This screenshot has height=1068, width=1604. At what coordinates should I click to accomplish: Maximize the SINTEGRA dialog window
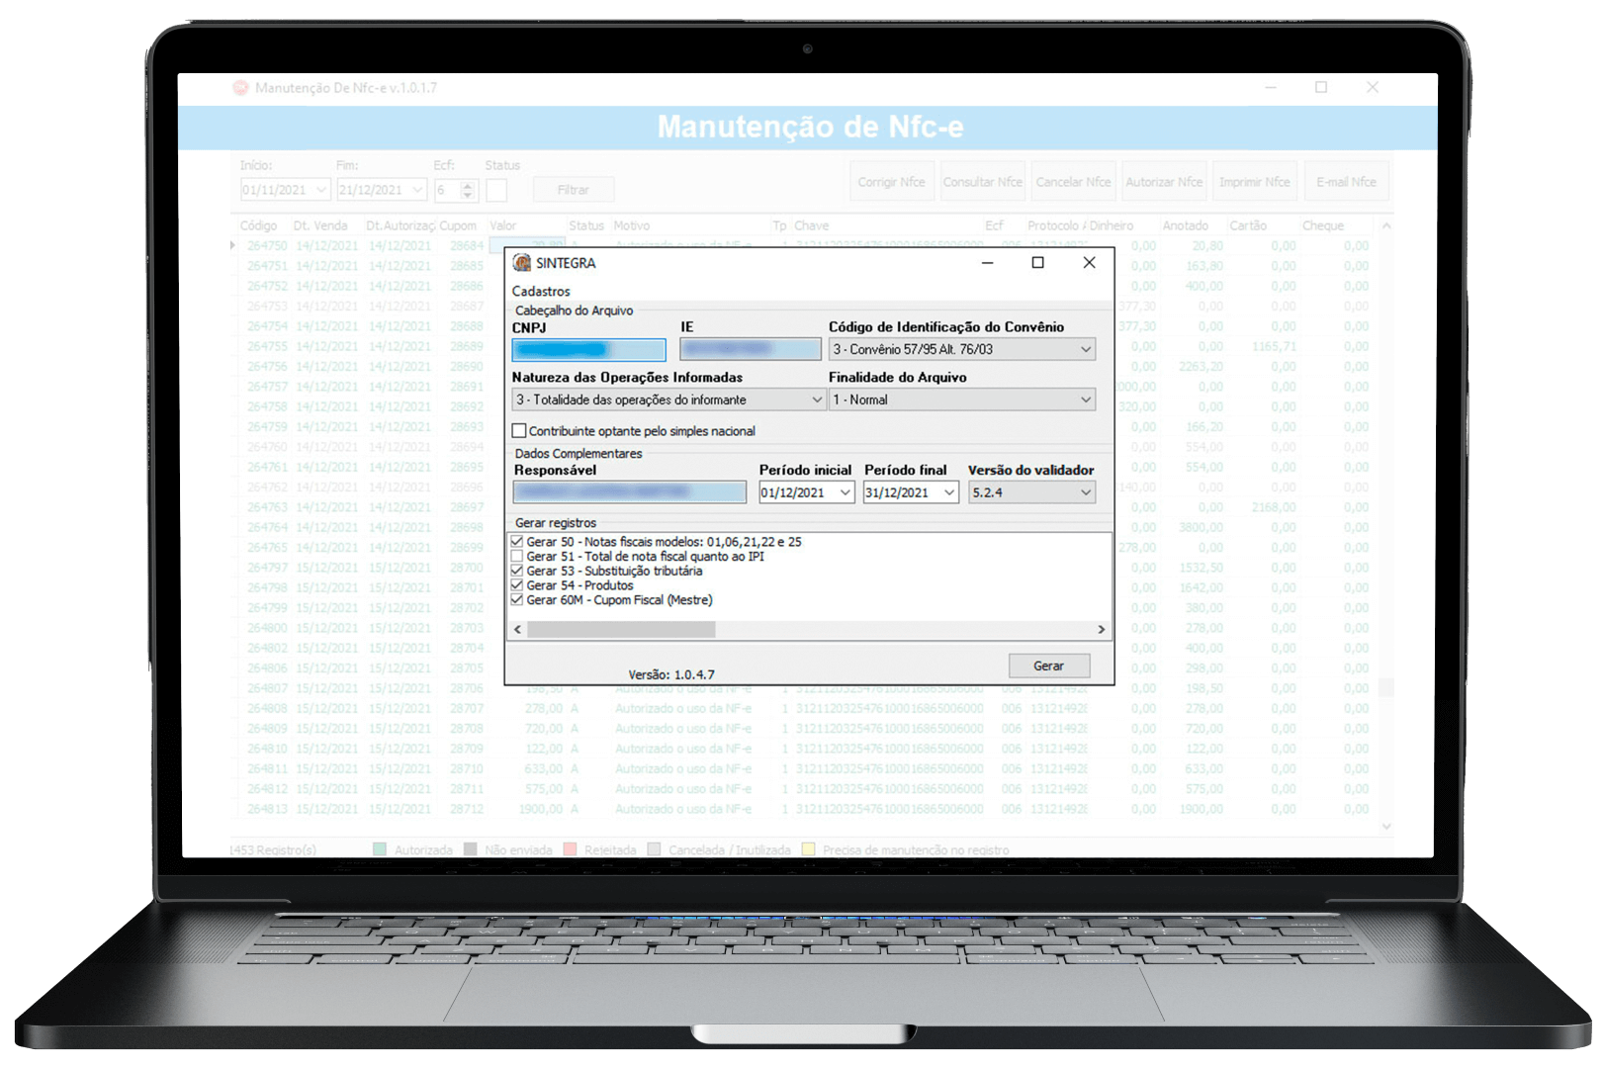[1037, 263]
